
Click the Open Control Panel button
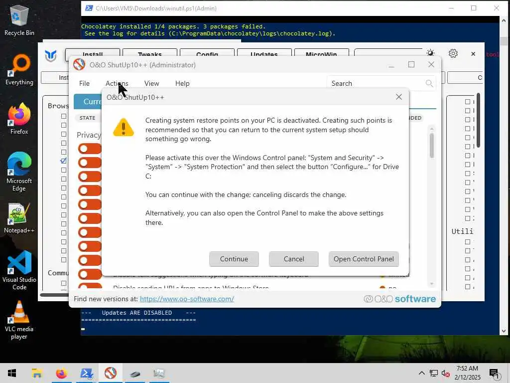tap(364, 259)
